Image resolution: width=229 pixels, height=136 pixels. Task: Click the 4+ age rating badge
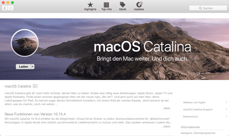pyautogui.click(x=35, y=86)
